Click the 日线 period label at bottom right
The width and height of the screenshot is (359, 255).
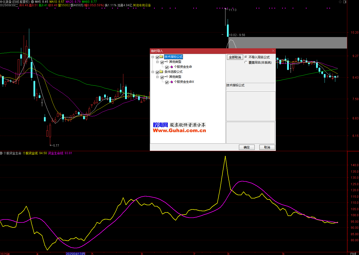tap(353, 253)
